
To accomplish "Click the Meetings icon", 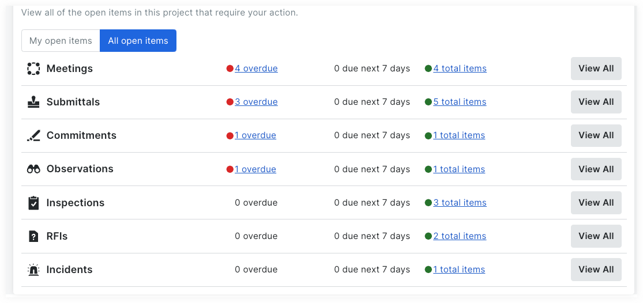I will (33, 69).
